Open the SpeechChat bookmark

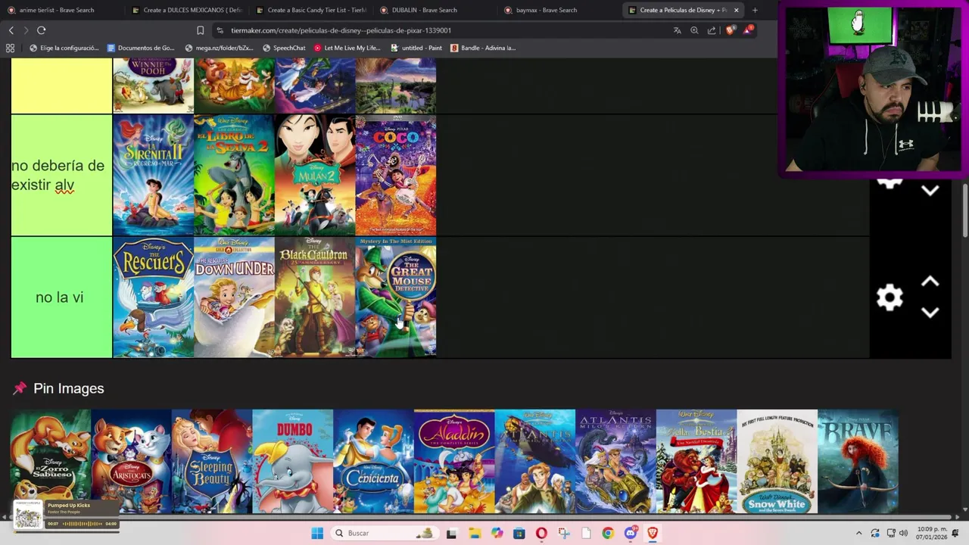pos(284,48)
